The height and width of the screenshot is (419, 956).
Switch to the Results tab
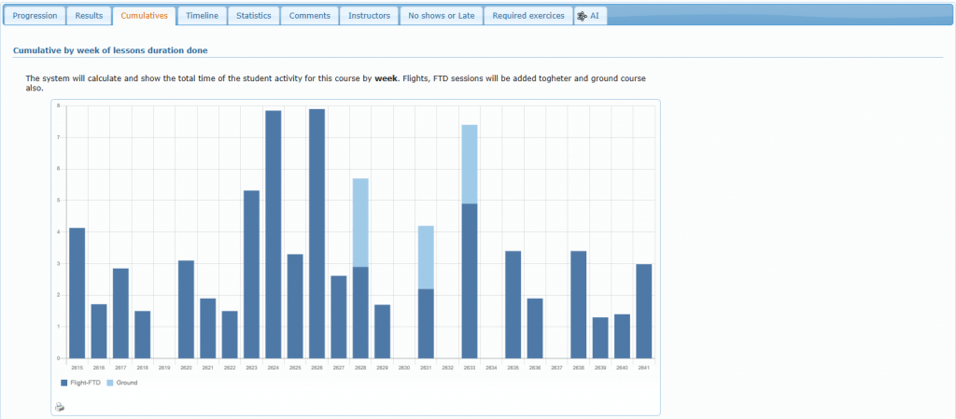89,16
